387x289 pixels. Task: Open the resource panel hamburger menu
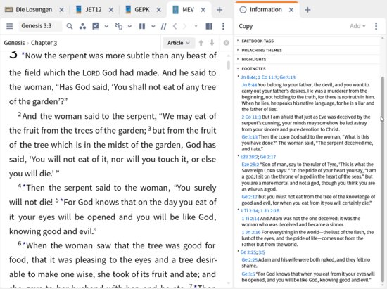10,26
